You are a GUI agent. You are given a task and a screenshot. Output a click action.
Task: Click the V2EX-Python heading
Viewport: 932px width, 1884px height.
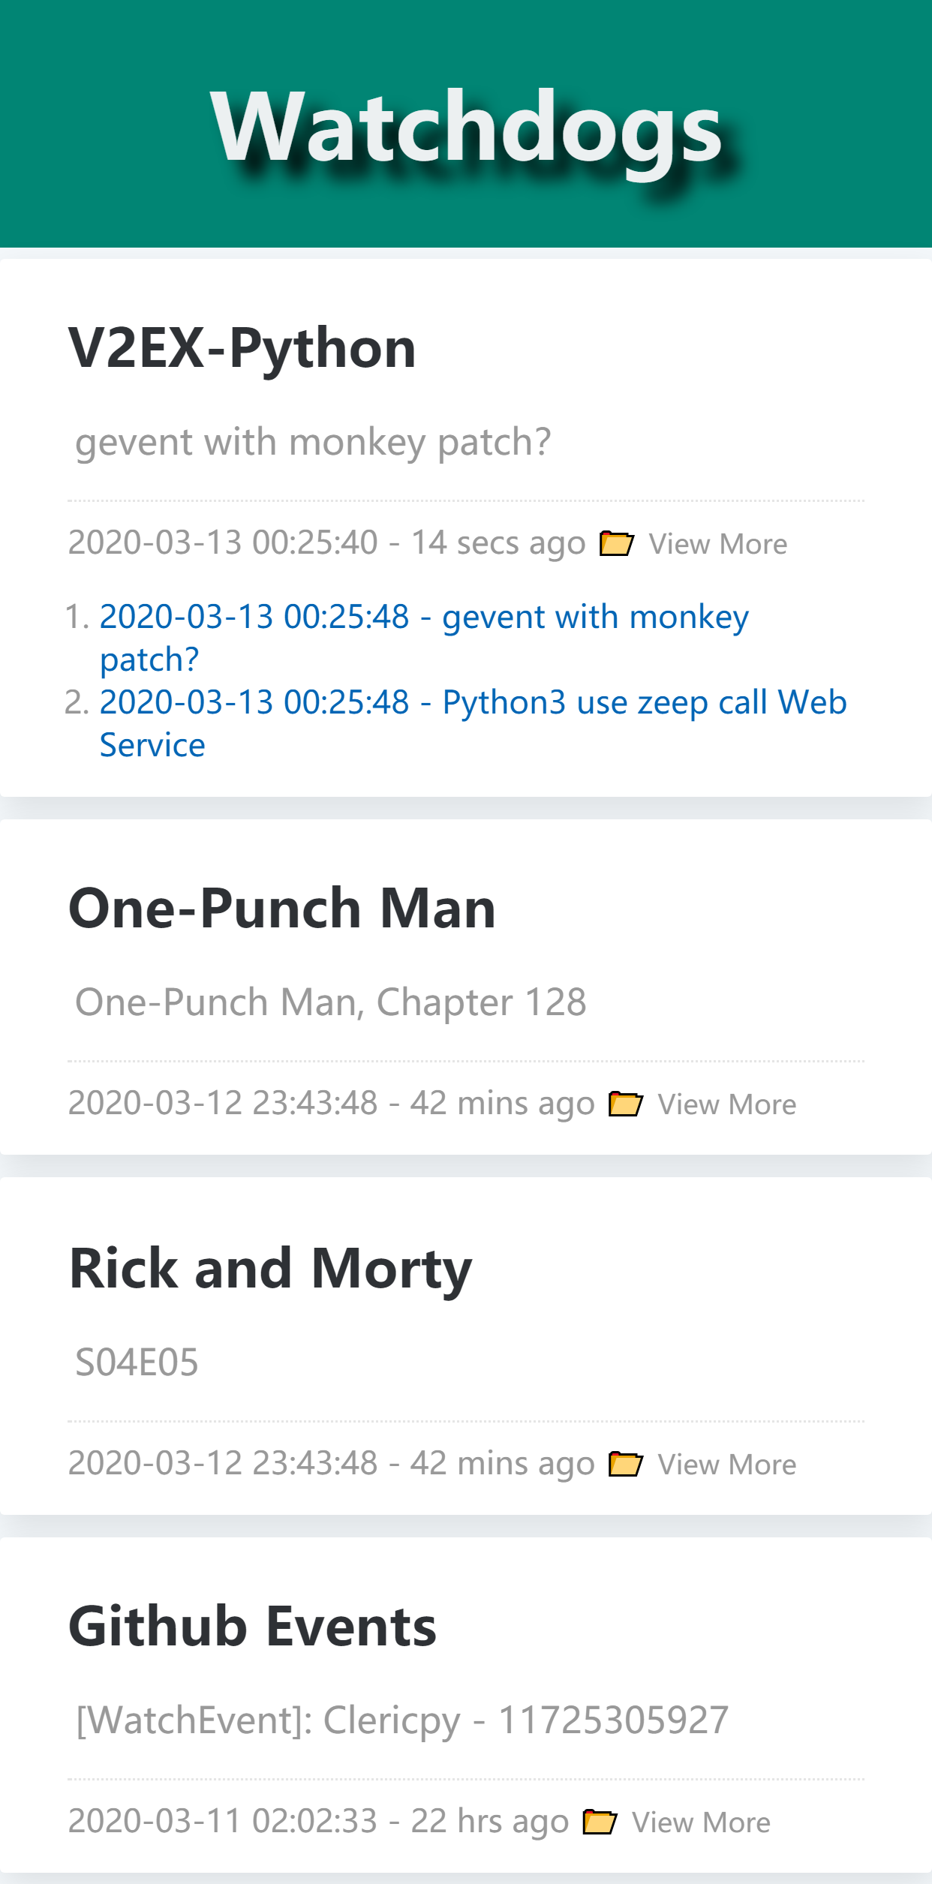pos(242,348)
